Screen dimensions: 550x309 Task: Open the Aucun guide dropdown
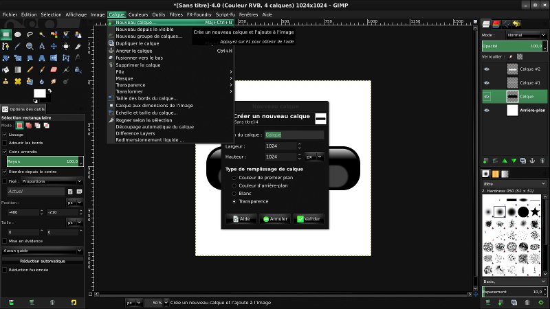[x=42, y=251]
